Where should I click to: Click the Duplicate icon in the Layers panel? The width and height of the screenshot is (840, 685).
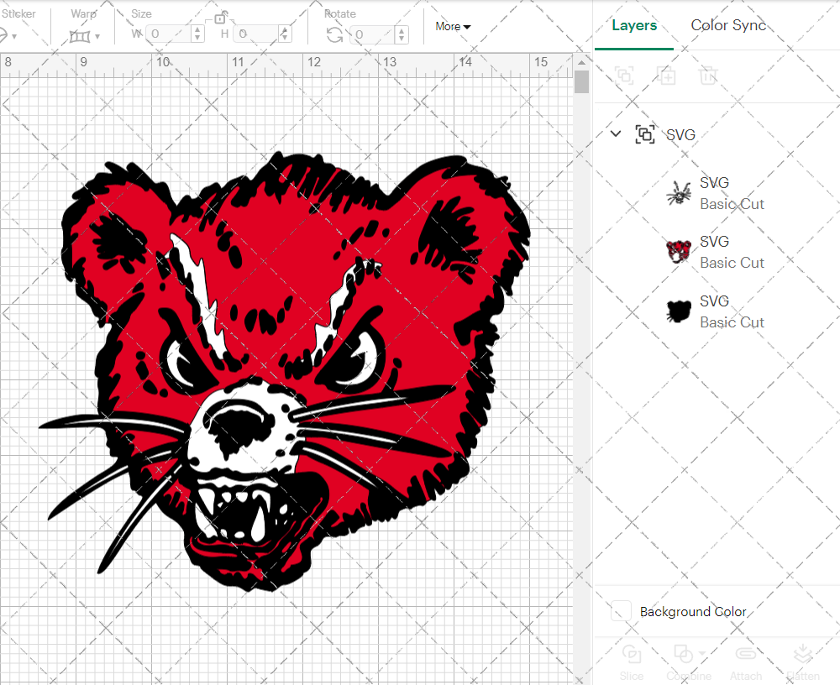point(667,76)
